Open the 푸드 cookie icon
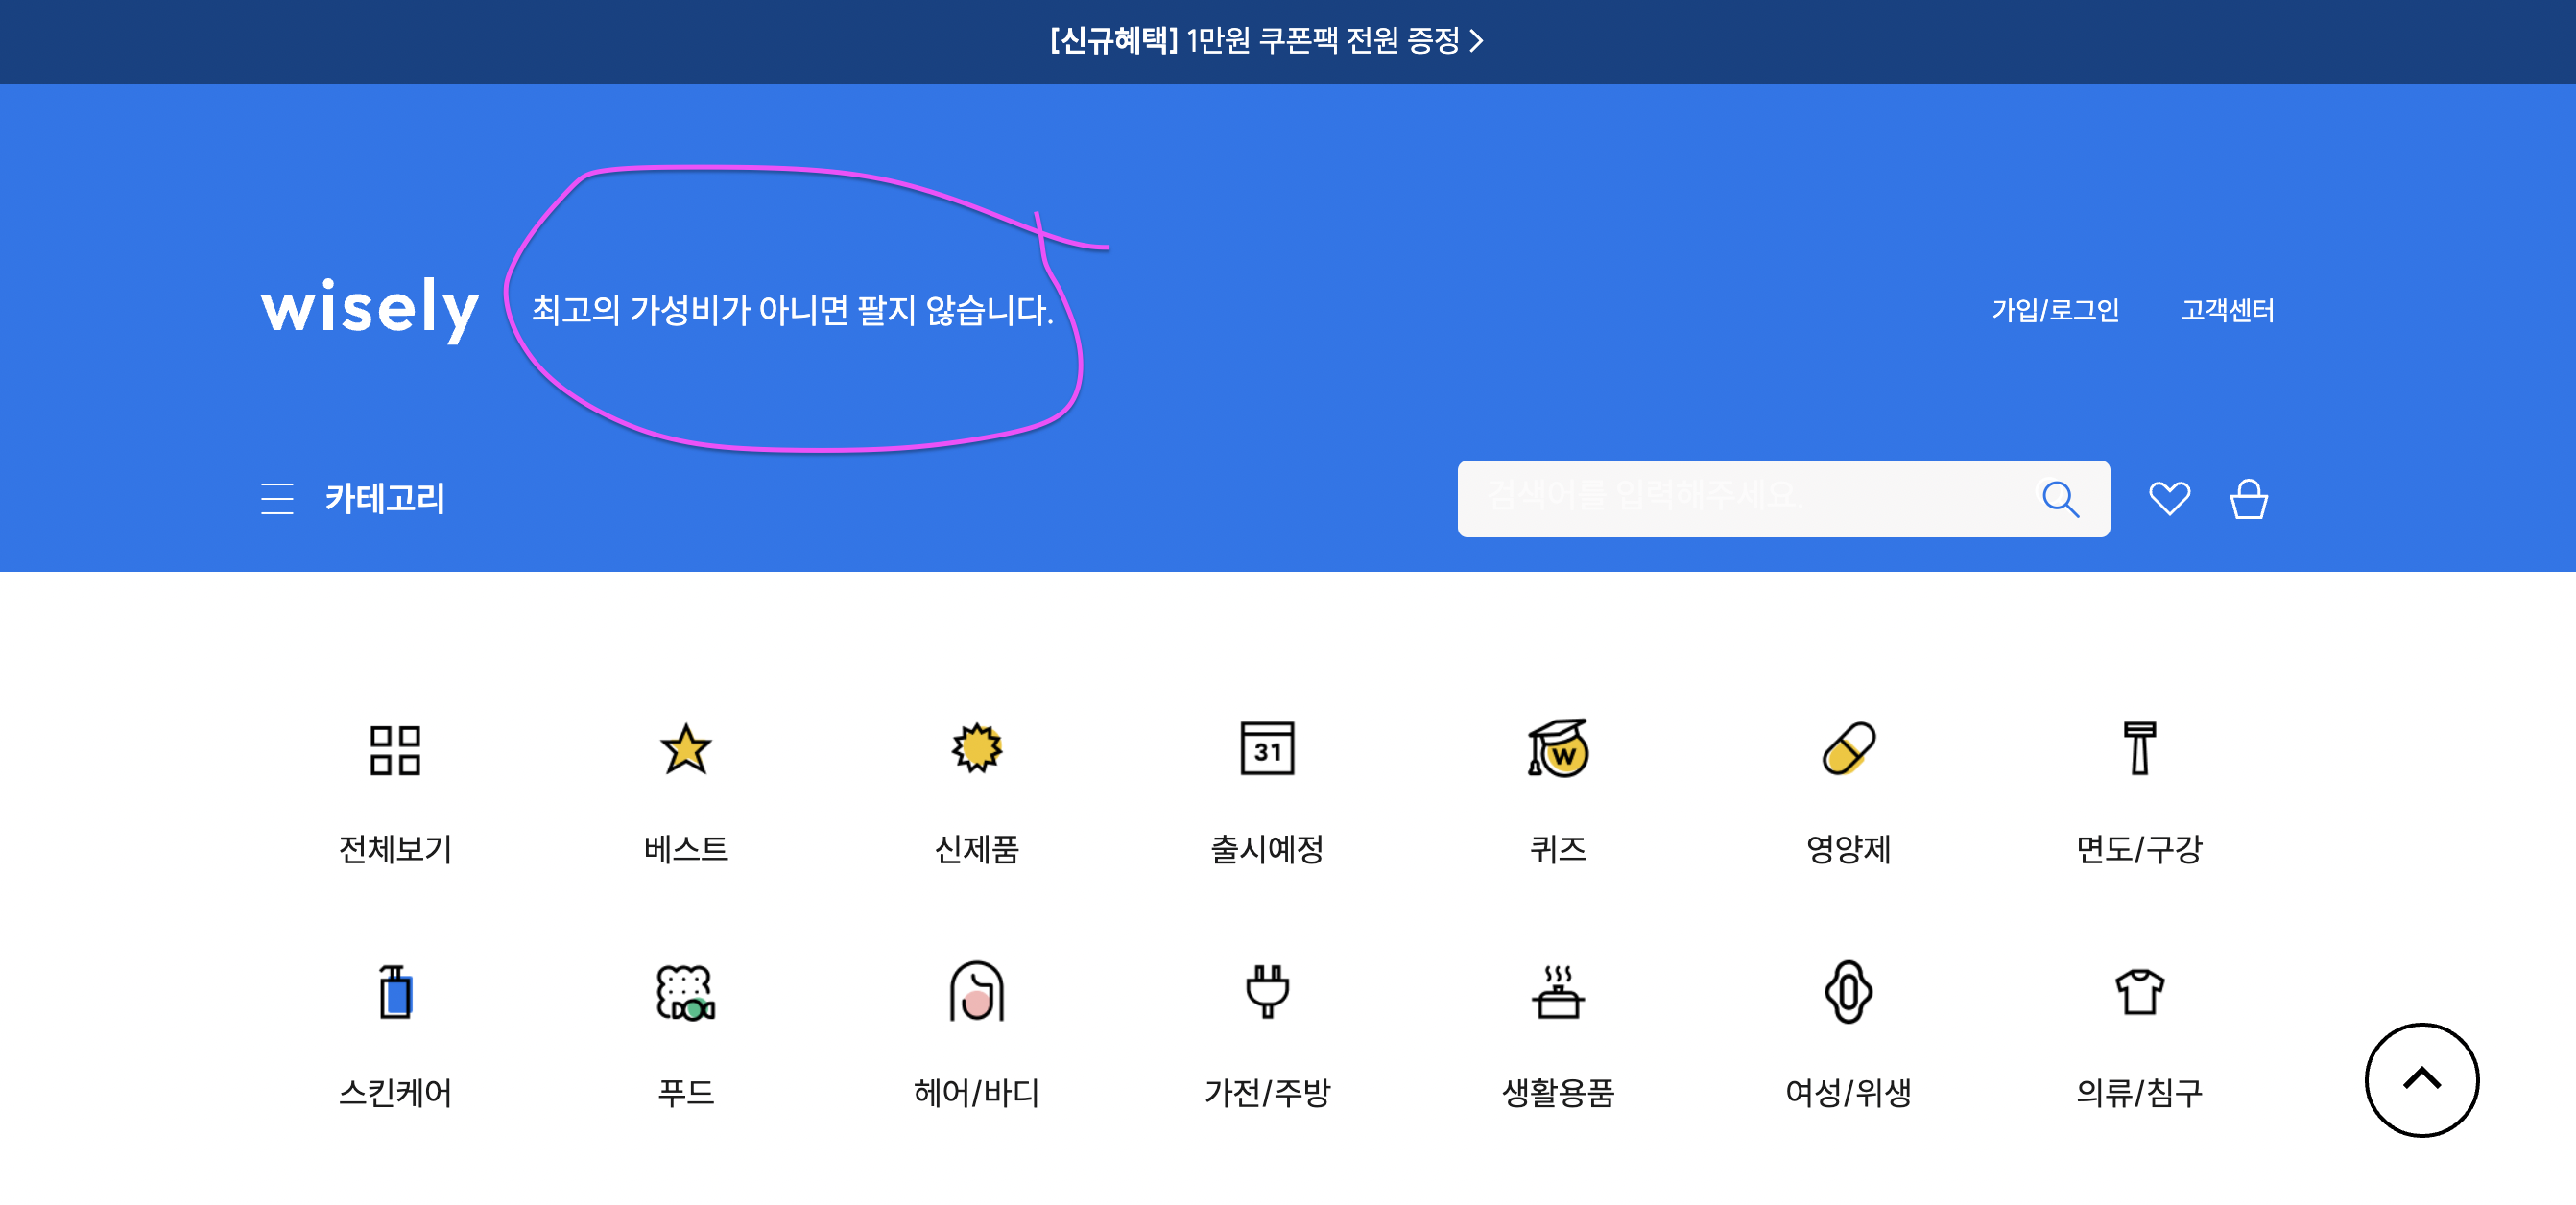This screenshot has height=1205, width=2576. pyautogui.click(x=686, y=992)
